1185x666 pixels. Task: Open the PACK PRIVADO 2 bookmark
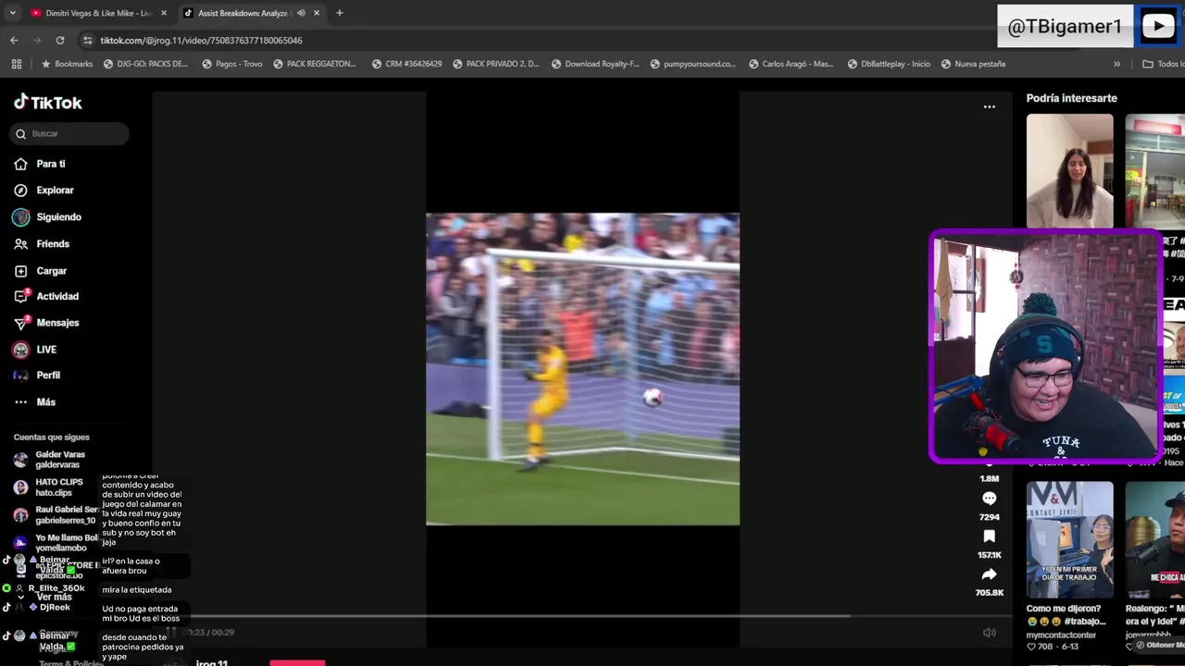[x=494, y=64]
